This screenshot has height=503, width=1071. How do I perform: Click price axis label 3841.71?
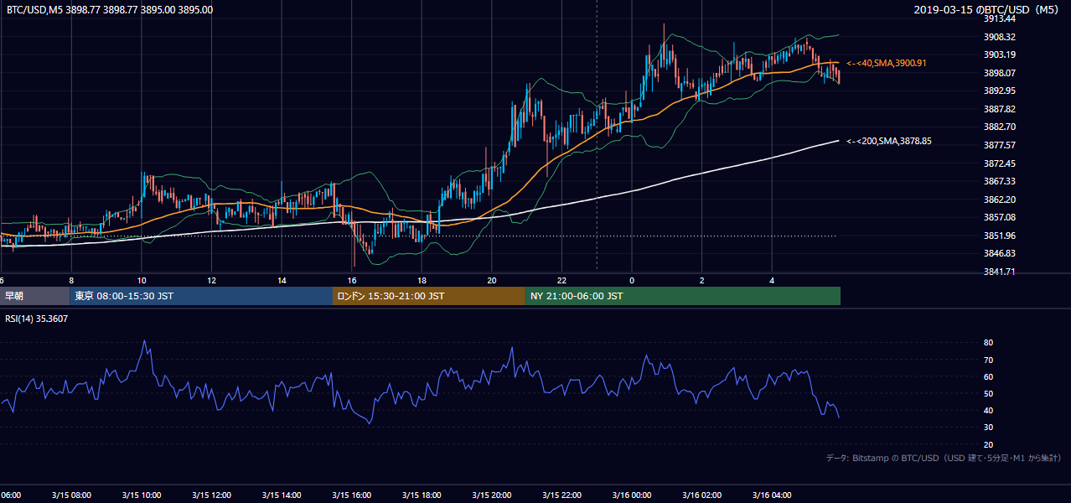coord(999,272)
